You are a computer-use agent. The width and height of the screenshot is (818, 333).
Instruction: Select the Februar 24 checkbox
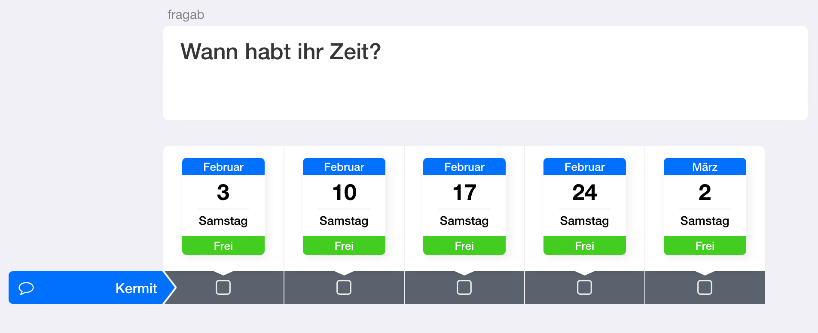pos(584,287)
